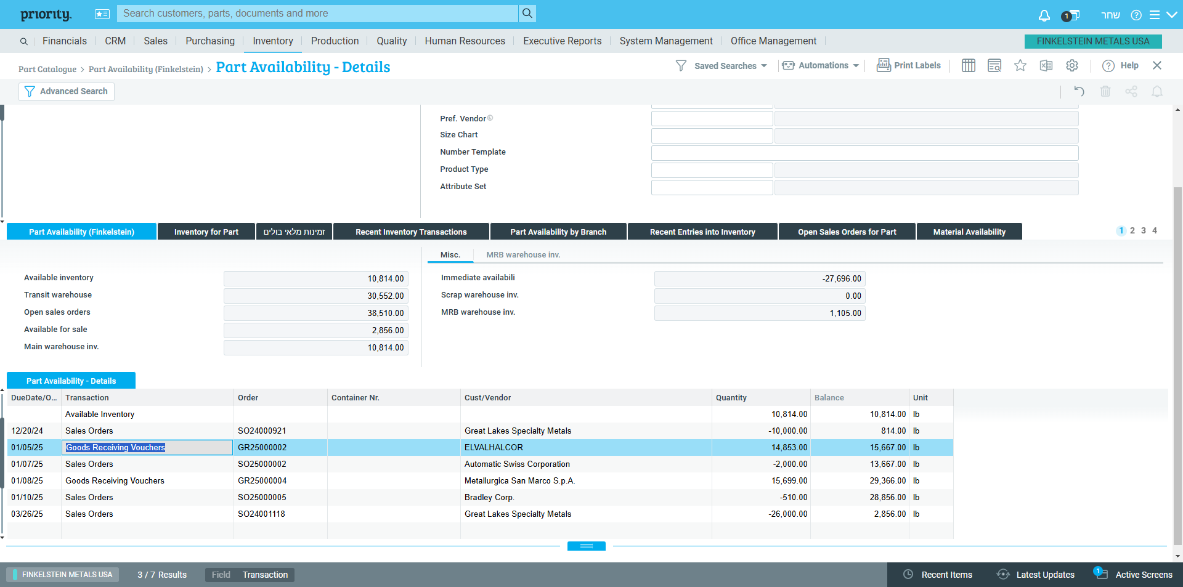Click the Cust/Vendor column header
Screen dimensions: 1183x587
click(x=586, y=397)
